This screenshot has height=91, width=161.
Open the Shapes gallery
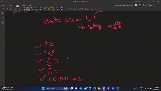(x=73, y=9)
